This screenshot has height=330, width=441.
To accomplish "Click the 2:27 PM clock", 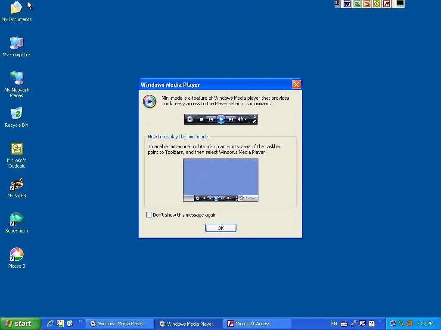I will pos(425,324).
